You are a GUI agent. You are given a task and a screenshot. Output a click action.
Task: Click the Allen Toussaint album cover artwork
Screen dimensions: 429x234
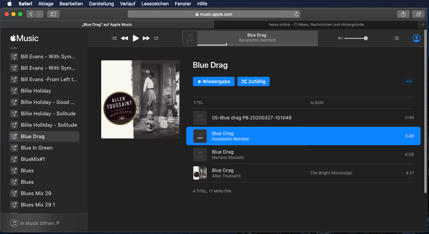click(x=140, y=99)
